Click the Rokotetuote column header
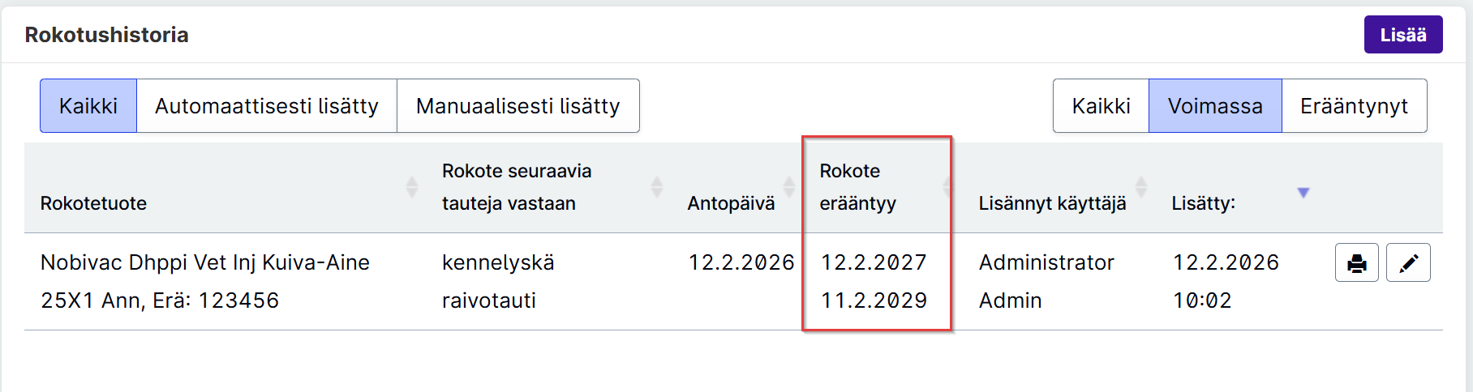This screenshot has width=1473, height=392. coord(93,203)
